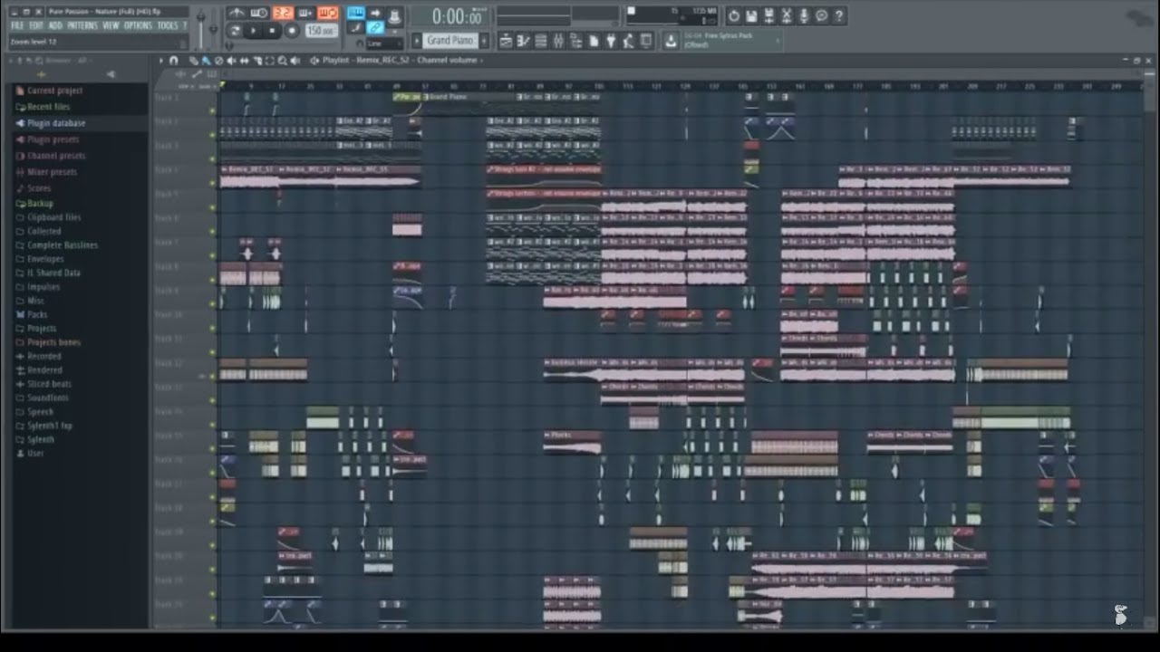1160x652 pixels.
Task: Open the EDIT menu
Action: [36, 25]
